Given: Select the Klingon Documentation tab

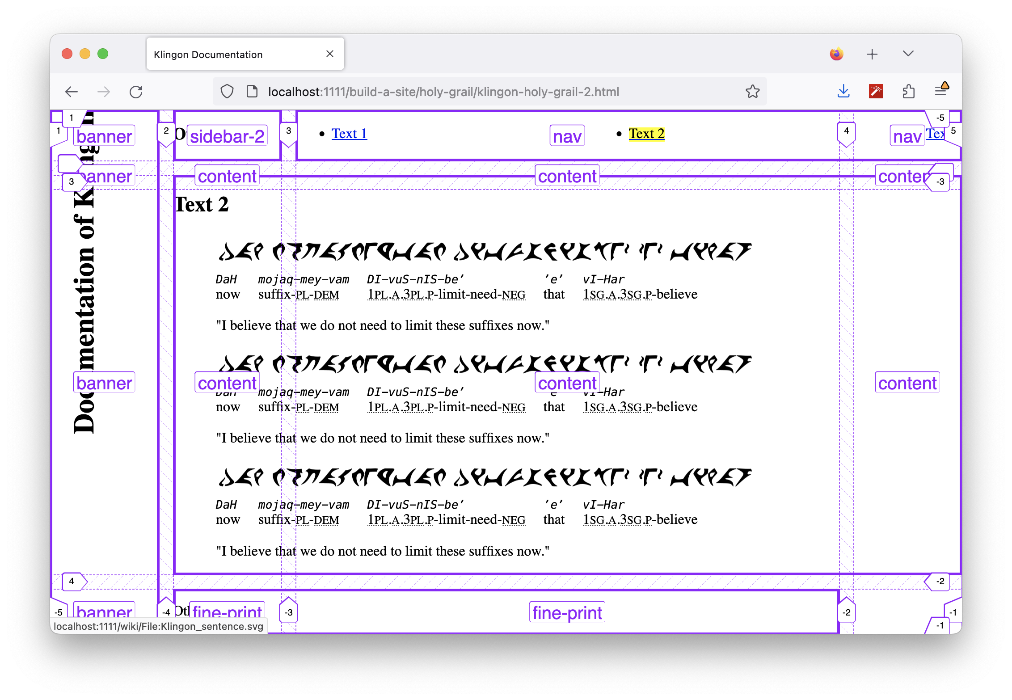Looking at the screenshot, I should coord(245,54).
